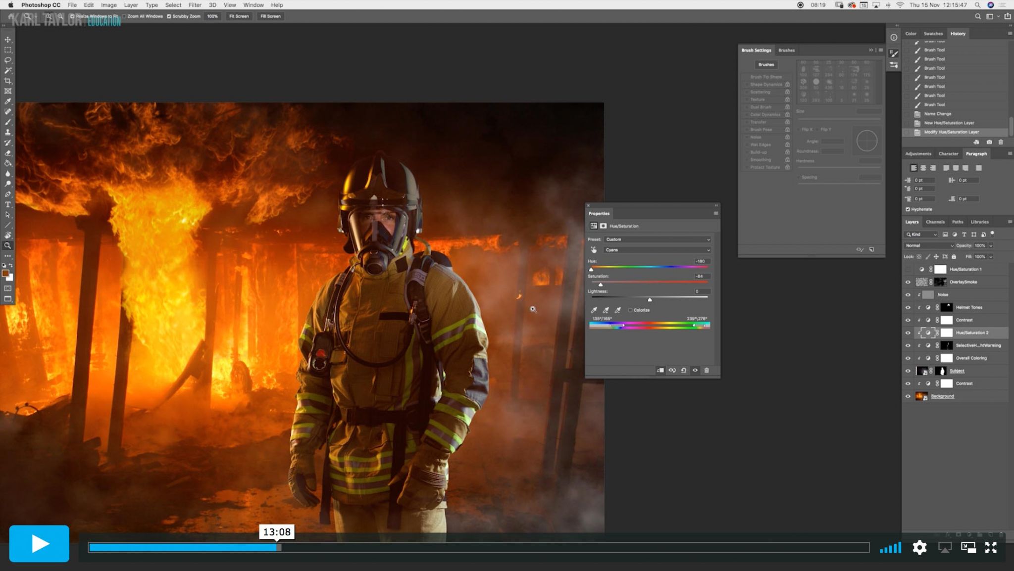
Task: Hide the OverlaySmoke layer
Action: 908,282
